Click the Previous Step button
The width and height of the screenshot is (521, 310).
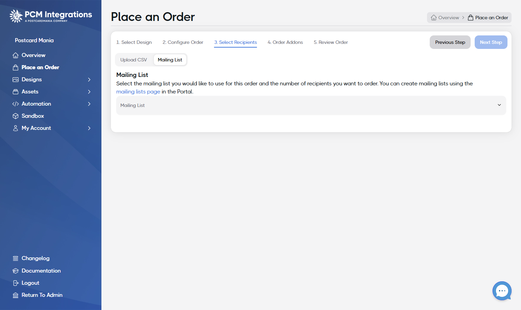(x=450, y=42)
